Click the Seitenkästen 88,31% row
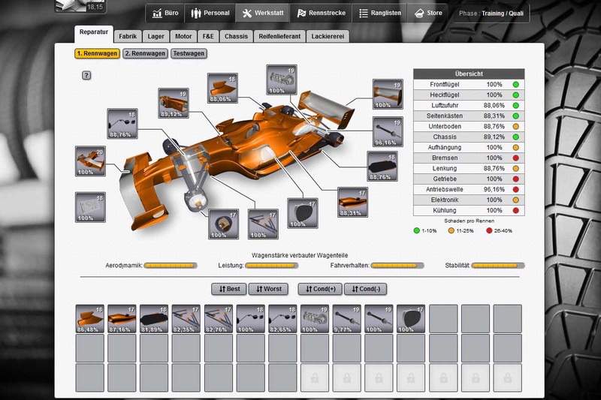The height and width of the screenshot is (400, 601). [469, 116]
